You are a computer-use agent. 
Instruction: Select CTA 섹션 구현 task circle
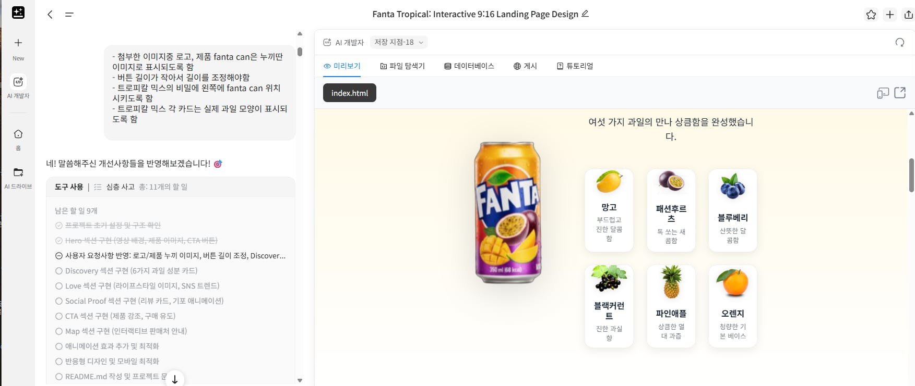point(59,316)
